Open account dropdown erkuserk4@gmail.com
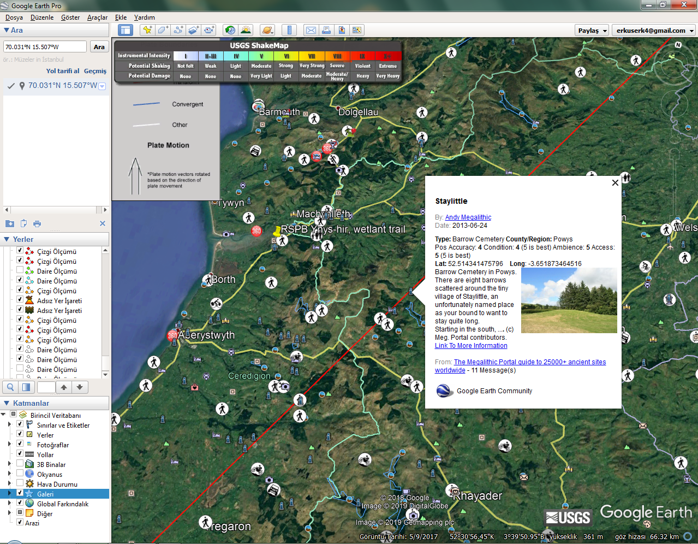This screenshot has width=698, height=544. coord(654,31)
